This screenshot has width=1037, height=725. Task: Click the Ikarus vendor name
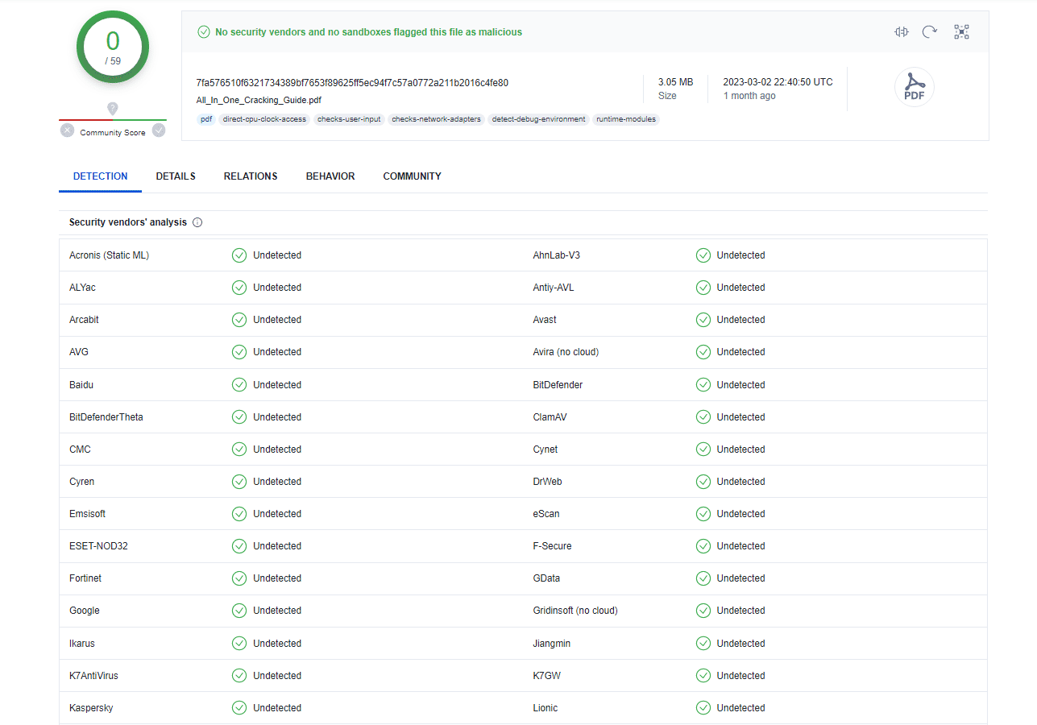(x=82, y=644)
